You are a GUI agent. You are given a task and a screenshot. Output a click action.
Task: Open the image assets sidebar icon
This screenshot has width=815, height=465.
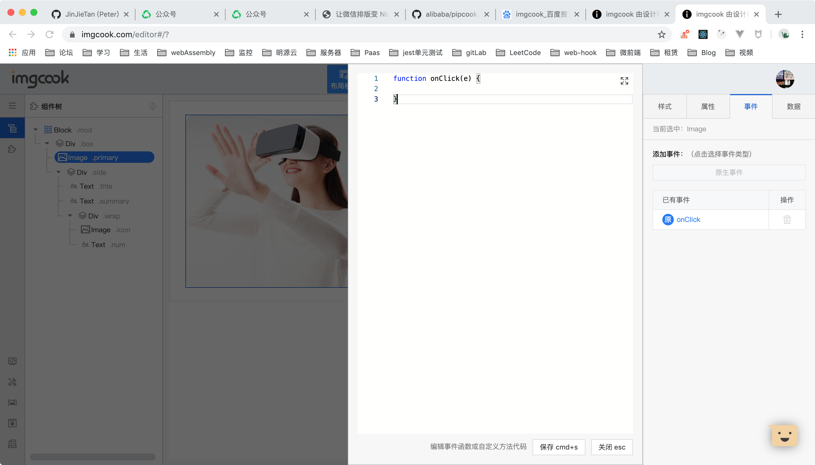12,403
